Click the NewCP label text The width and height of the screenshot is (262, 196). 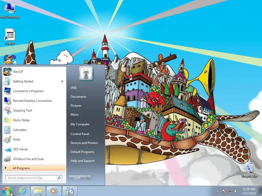click(18, 72)
